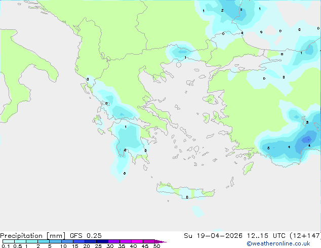
Task: Click the 2–5 mm legend color swatch
Action: coord(44,241)
